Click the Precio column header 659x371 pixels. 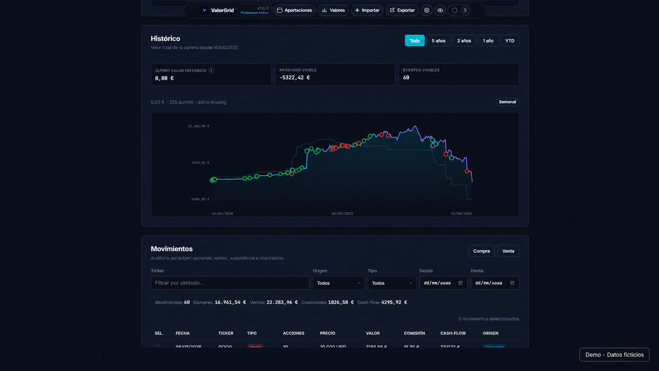tap(328, 333)
